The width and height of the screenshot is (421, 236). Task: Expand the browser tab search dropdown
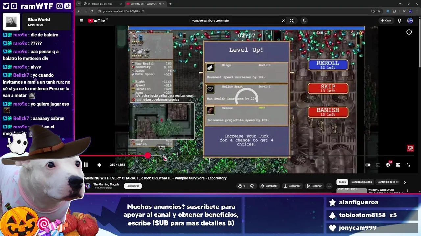pos(78,4)
